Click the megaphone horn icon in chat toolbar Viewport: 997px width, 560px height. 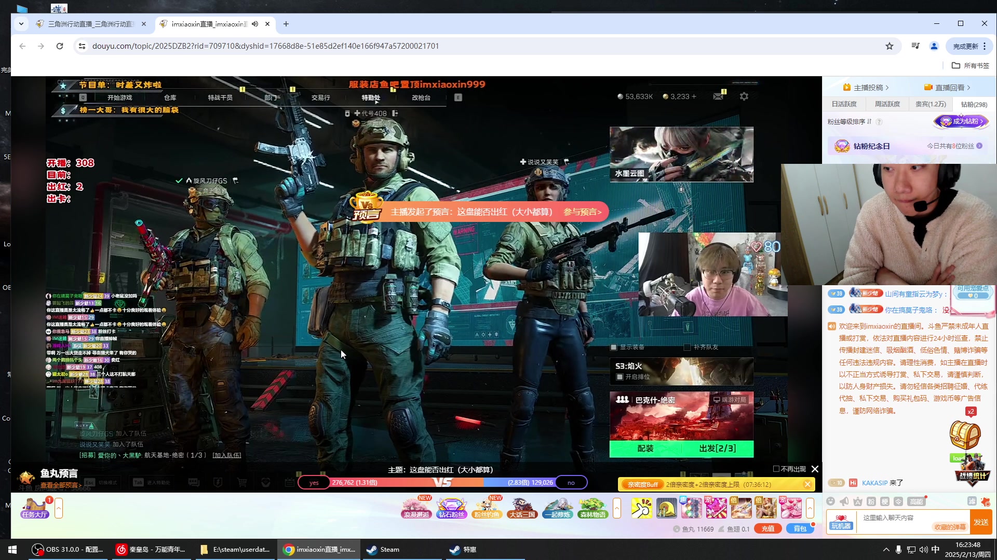pos(844,501)
